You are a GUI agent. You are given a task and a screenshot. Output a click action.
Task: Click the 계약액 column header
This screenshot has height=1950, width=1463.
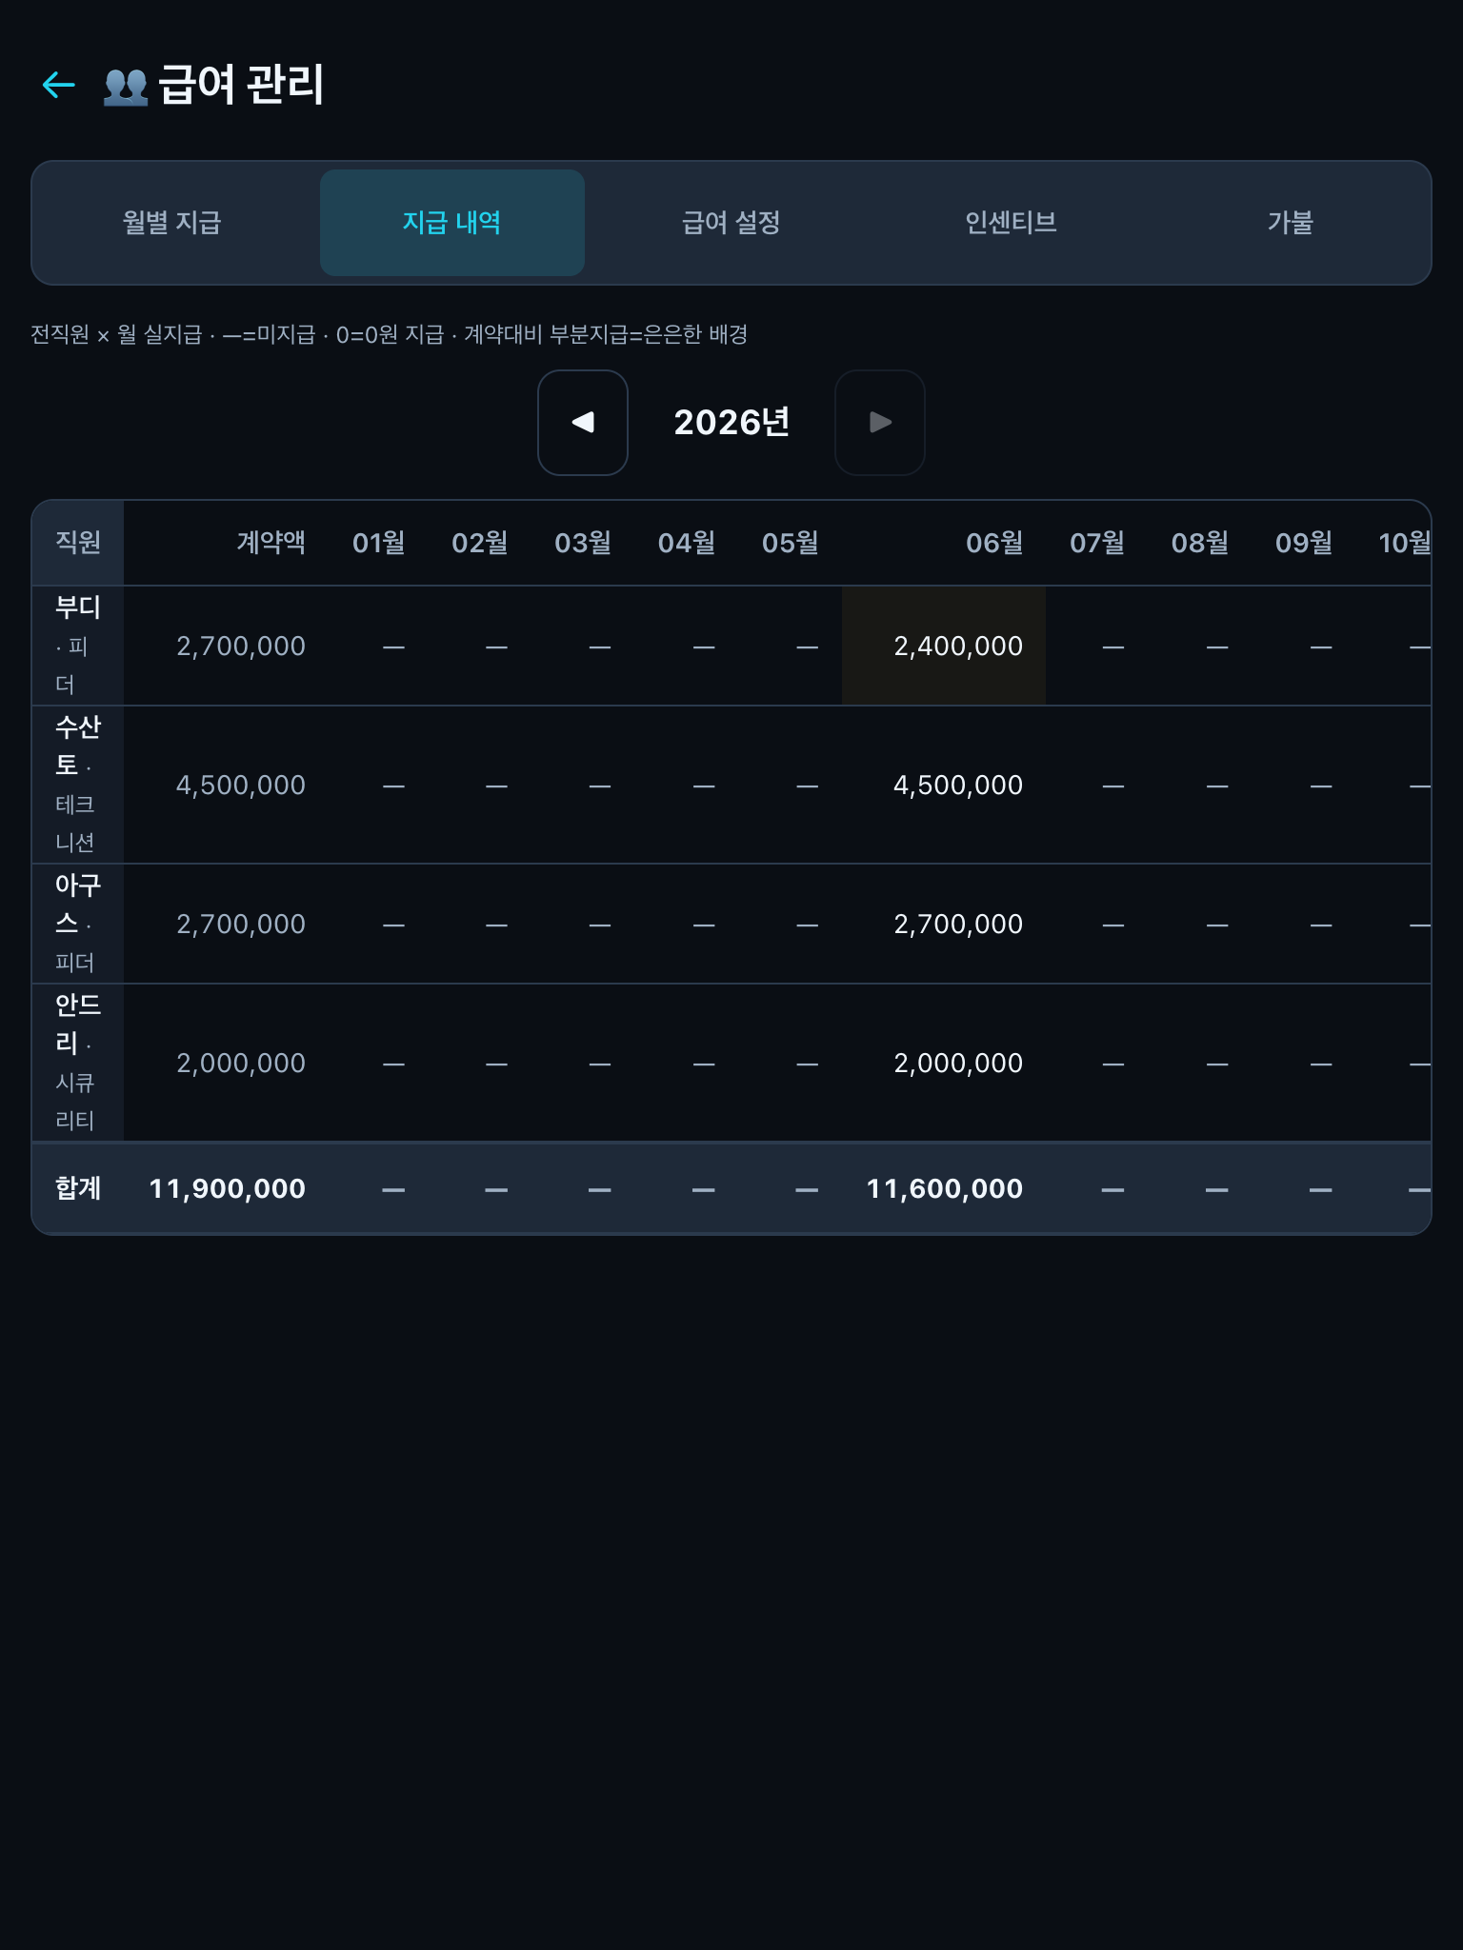(x=271, y=543)
